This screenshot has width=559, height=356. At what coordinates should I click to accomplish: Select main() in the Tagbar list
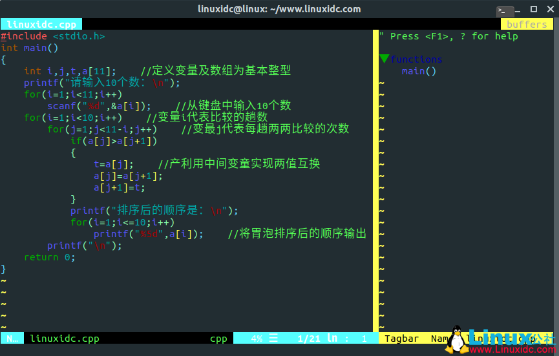click(x=419, y=71)
